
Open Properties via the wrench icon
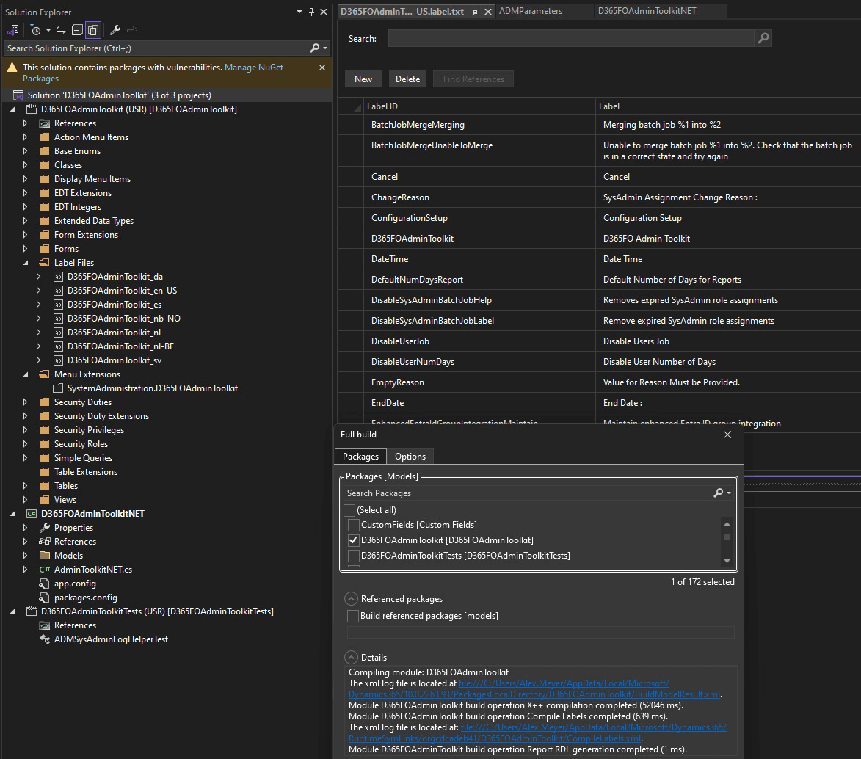[x=115, y=30]
